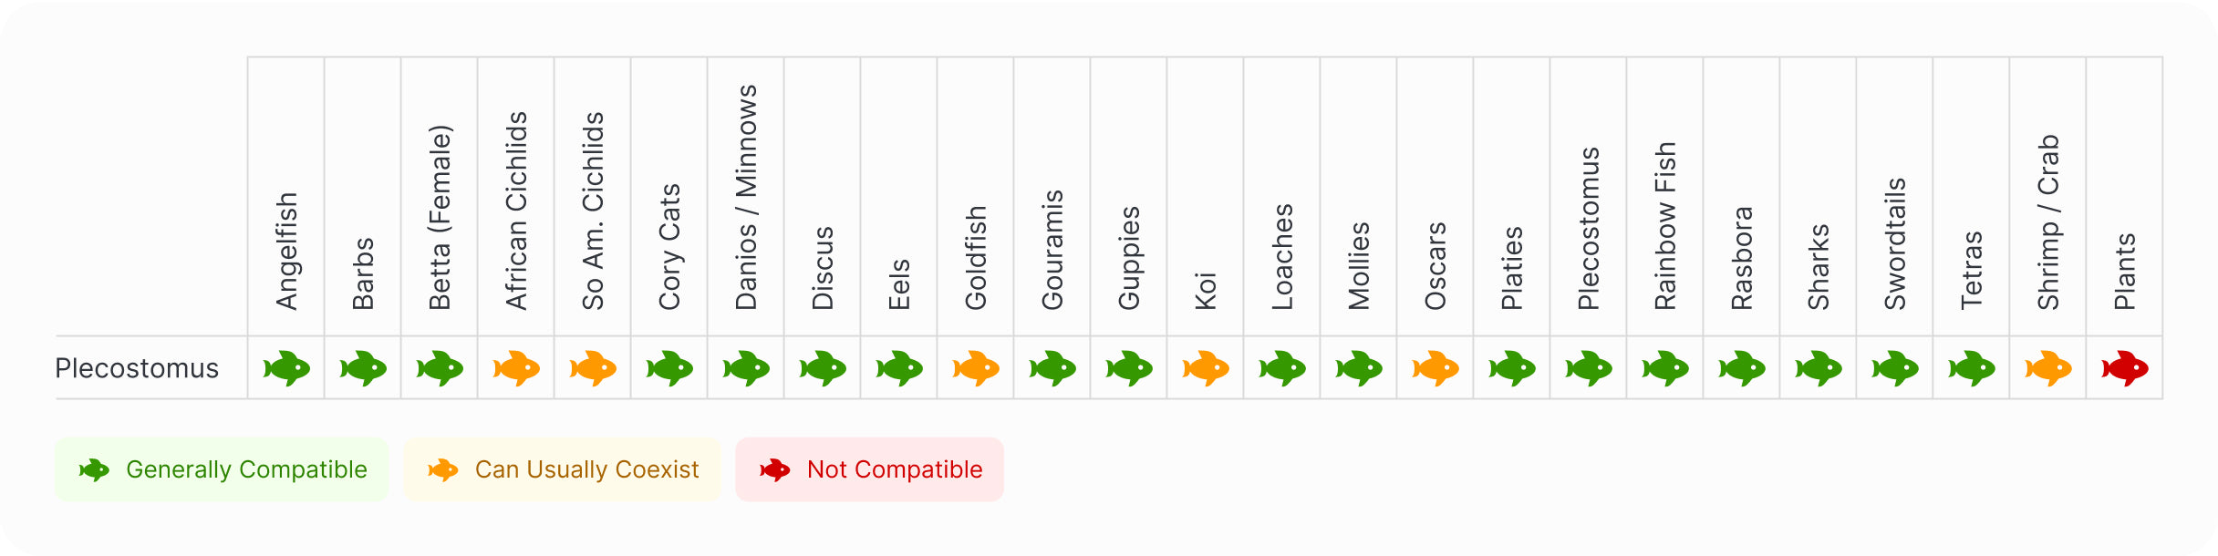This screenshot has width=2218, height=556.
Task: Click the Betta (Female) column header
Action: [440, 218]
